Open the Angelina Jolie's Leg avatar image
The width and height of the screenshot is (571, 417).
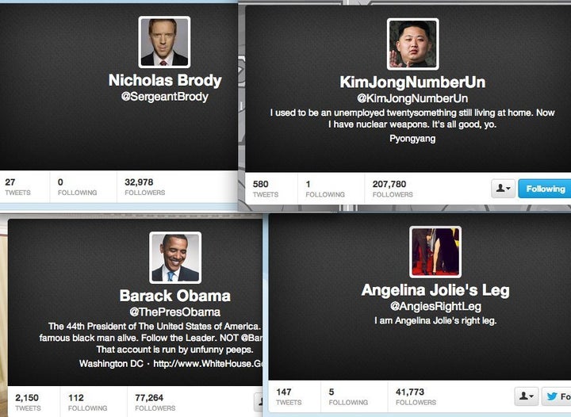(435, 252)
